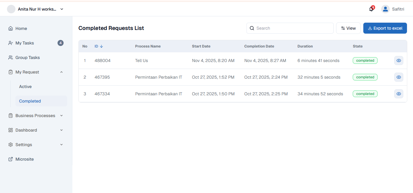
Task: Click inside the Search field
Action: point(289,28)
